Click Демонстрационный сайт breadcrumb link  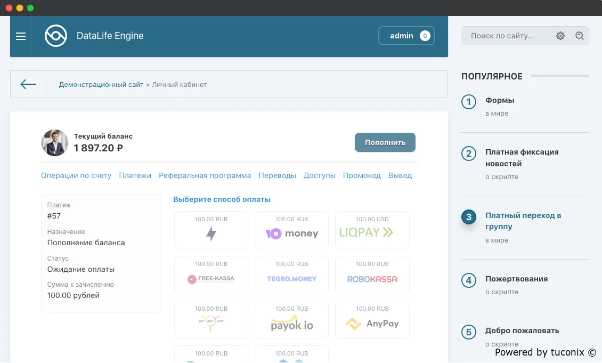point(101,85)
